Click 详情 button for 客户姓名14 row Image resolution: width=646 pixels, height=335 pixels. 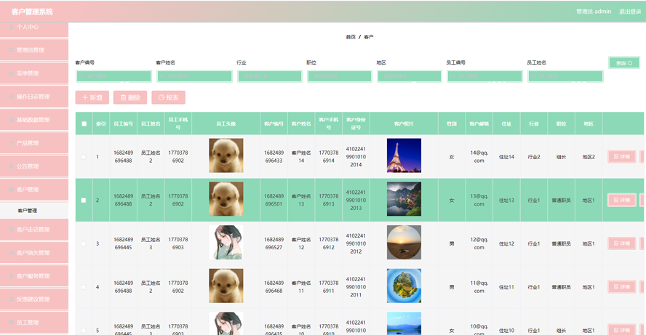click(x=622, y=157)
